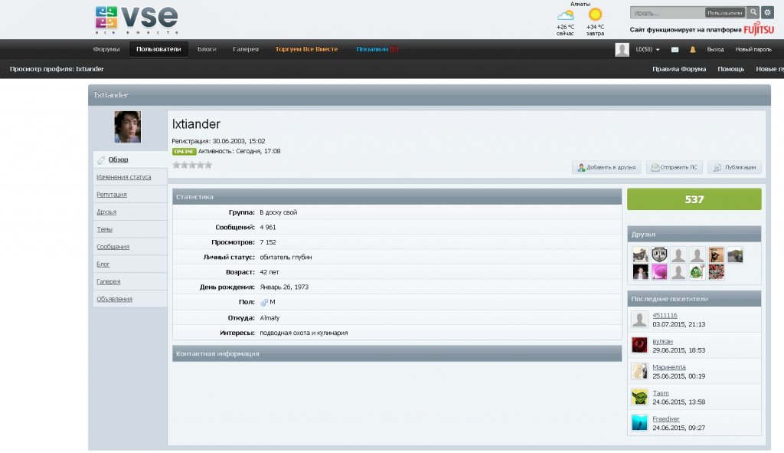784x453 pixels.
Task: Click the green smiley friend avatar
Action: click(x=697, y=271)
